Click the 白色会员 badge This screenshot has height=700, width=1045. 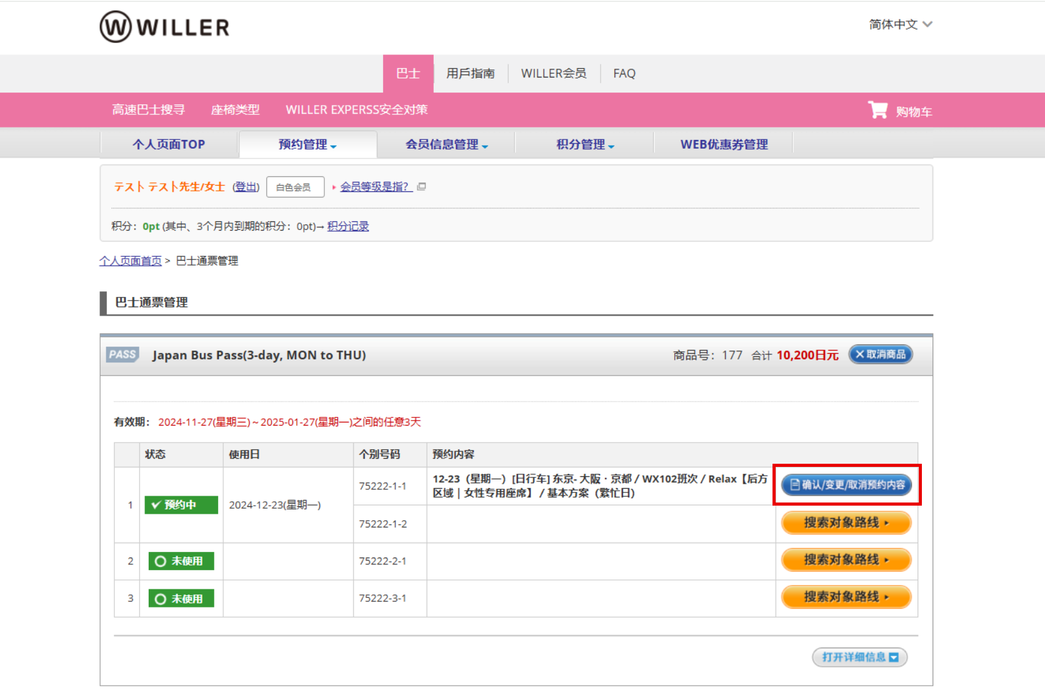[295, 187]
